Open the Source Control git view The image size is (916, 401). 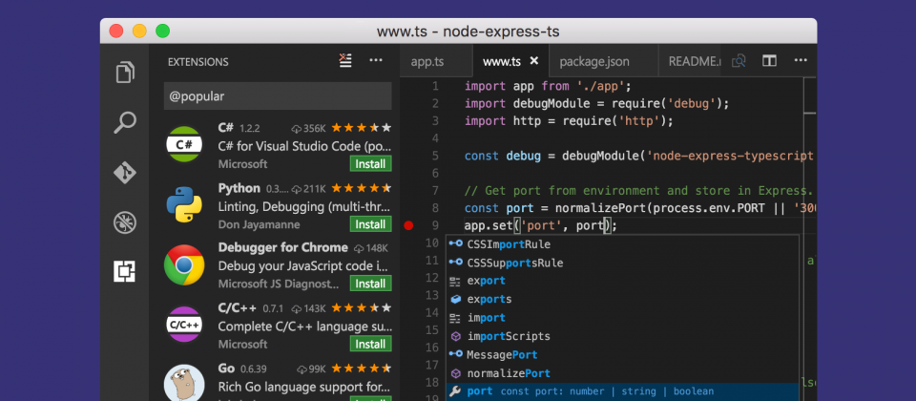[125, 173]
